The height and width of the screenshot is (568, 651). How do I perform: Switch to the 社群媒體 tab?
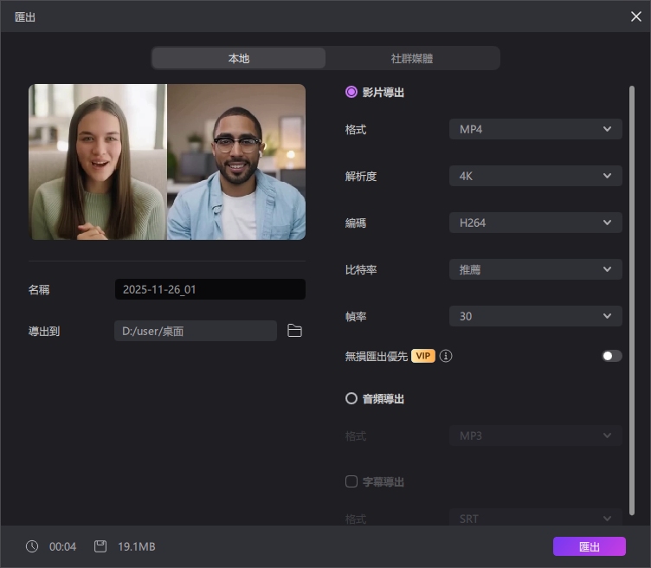(x=412, y=58)
